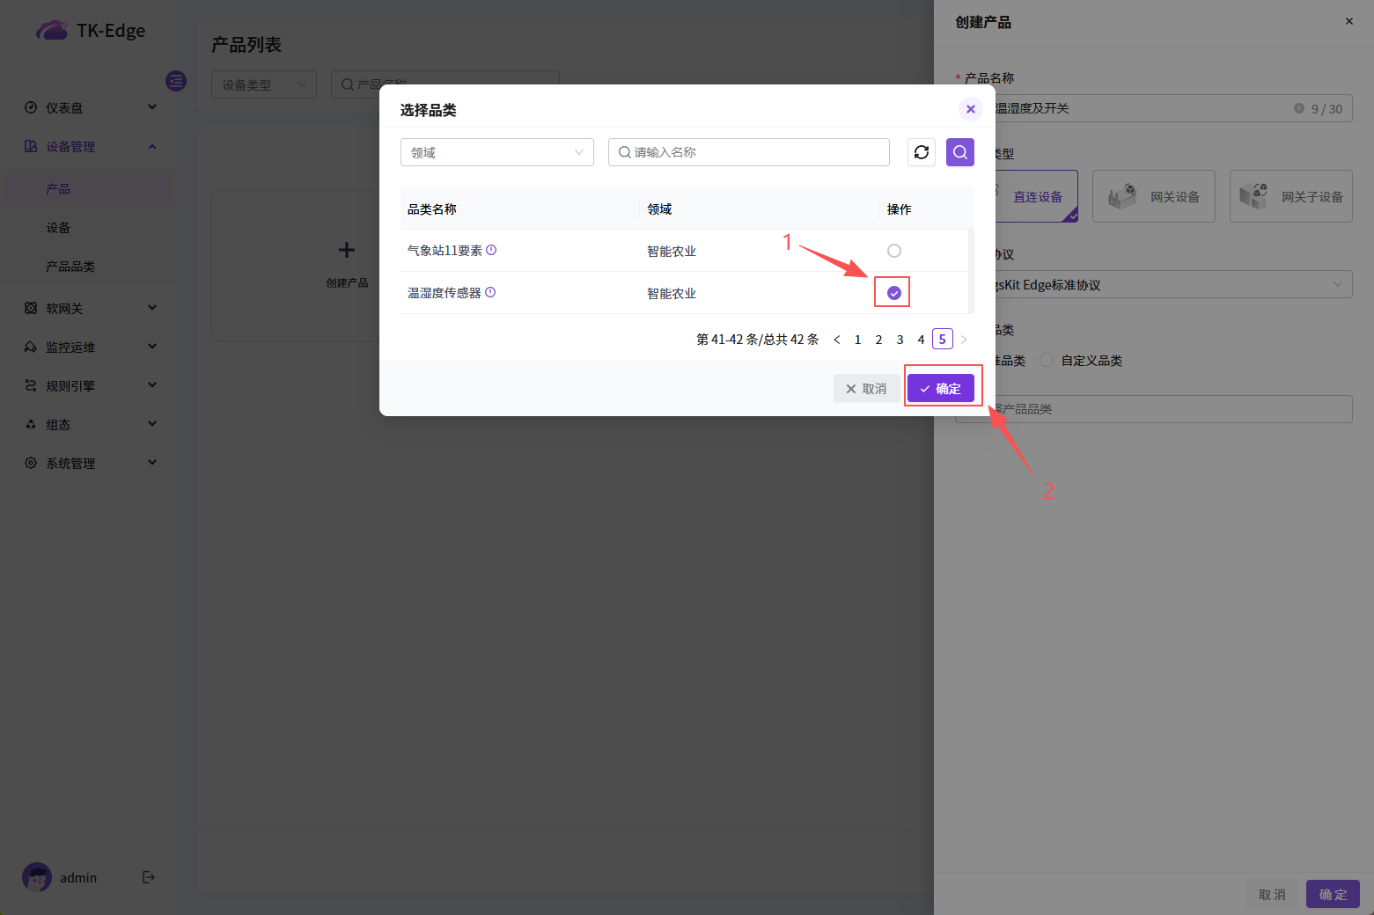Select the 气象站11要素 radio button

(894, 251)
